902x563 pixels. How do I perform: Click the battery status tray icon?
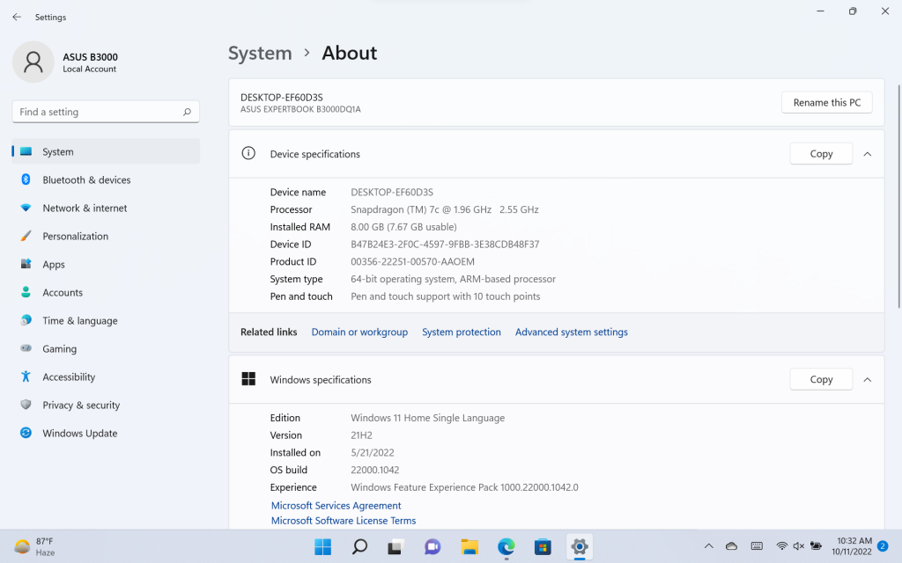coord(816,546)
